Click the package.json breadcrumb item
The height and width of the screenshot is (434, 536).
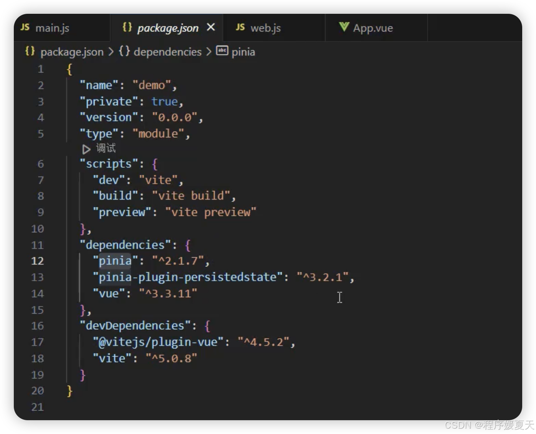pos(72,52)
